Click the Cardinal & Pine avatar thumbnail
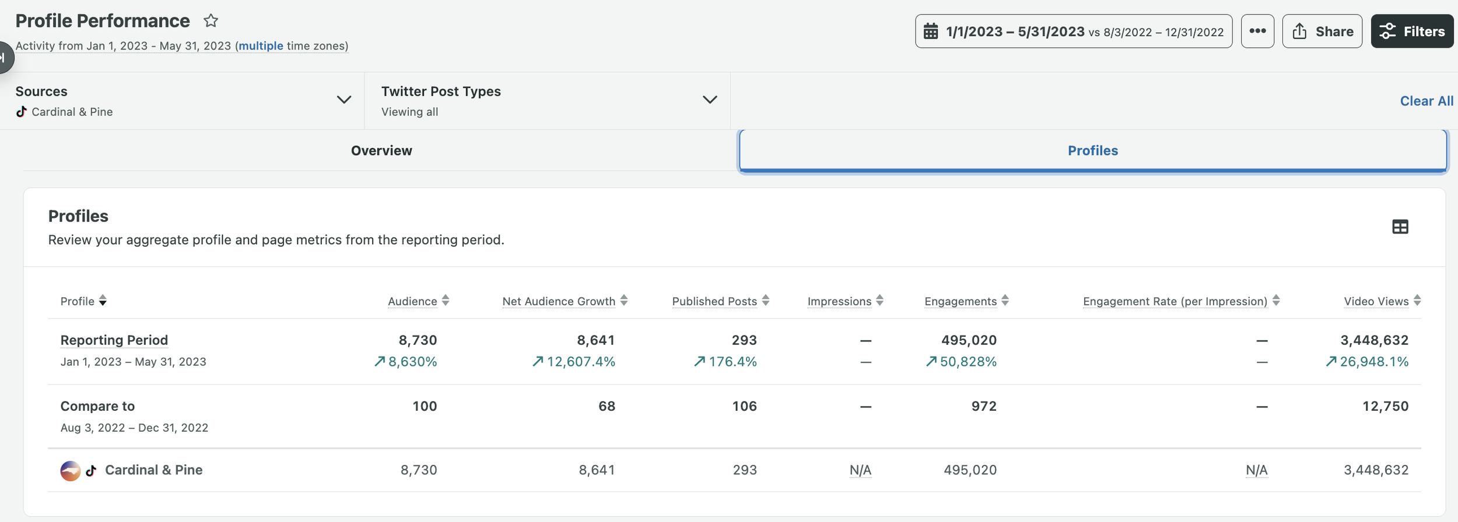The height and width of the screenshot is (522, 1458). (x=71, y=471)
